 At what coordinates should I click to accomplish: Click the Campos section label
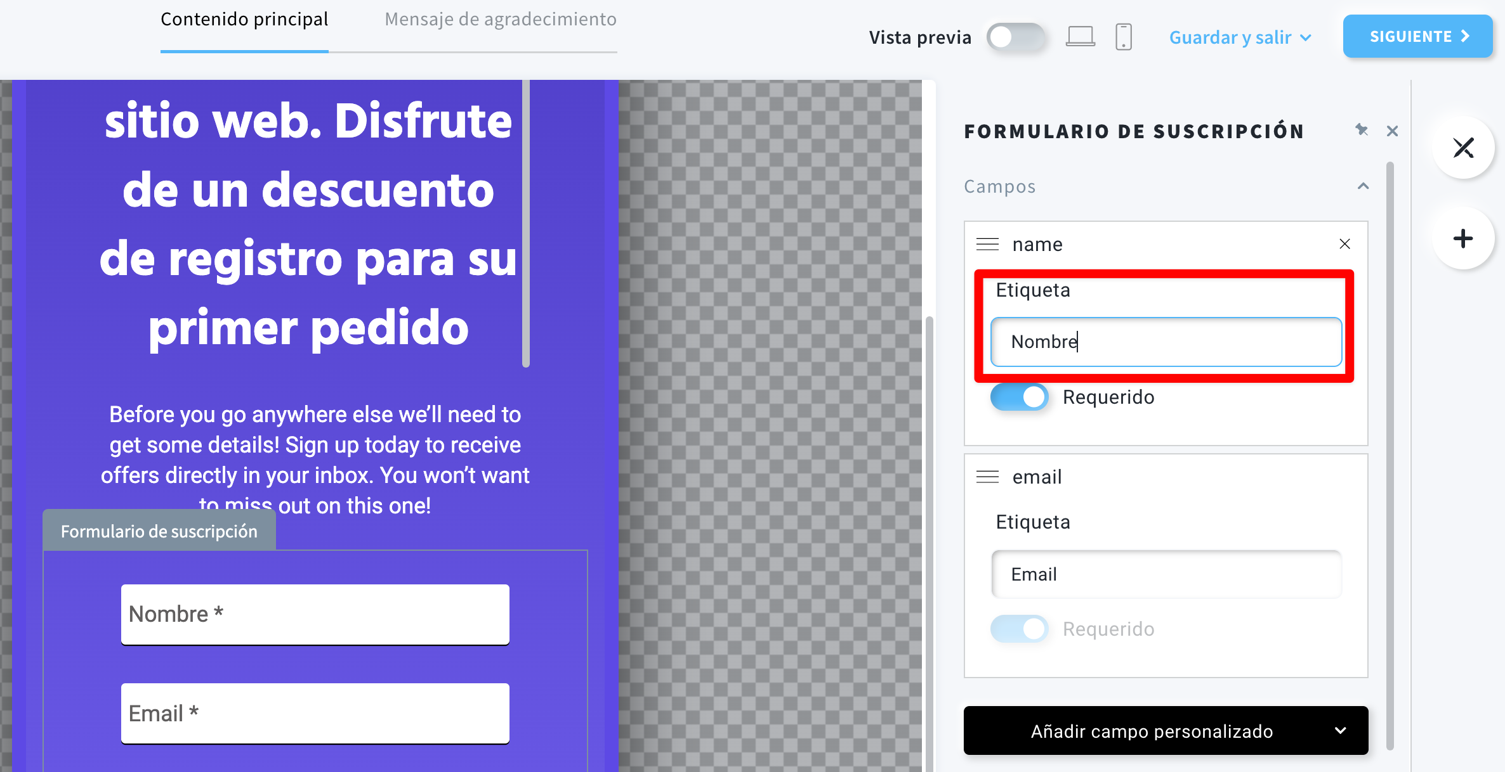point(1000,186)
